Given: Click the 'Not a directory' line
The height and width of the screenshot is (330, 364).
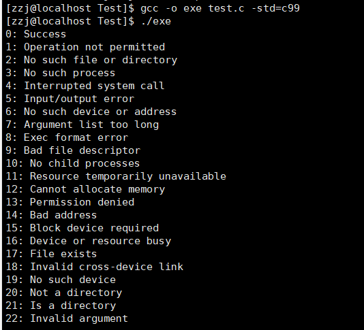Looking at the screenshot, I should [x=64, y=293].
